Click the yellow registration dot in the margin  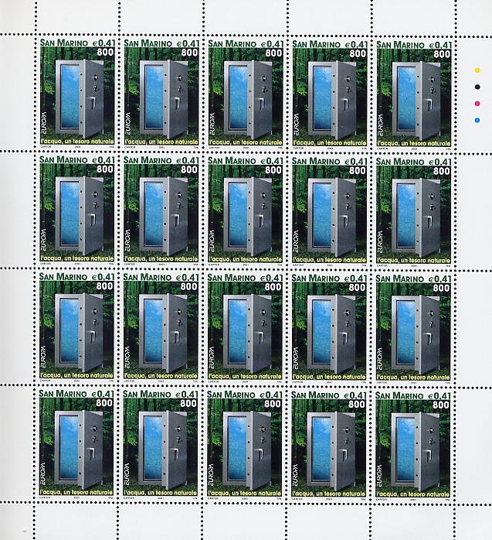[x=477, y=70]
